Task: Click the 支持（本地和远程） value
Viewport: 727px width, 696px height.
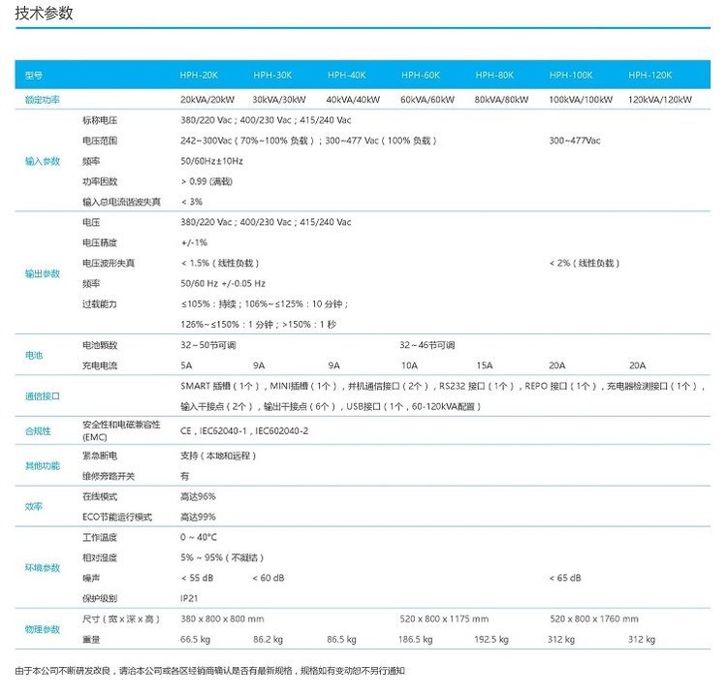Action: pyautogui.click(x=218, y=456)
